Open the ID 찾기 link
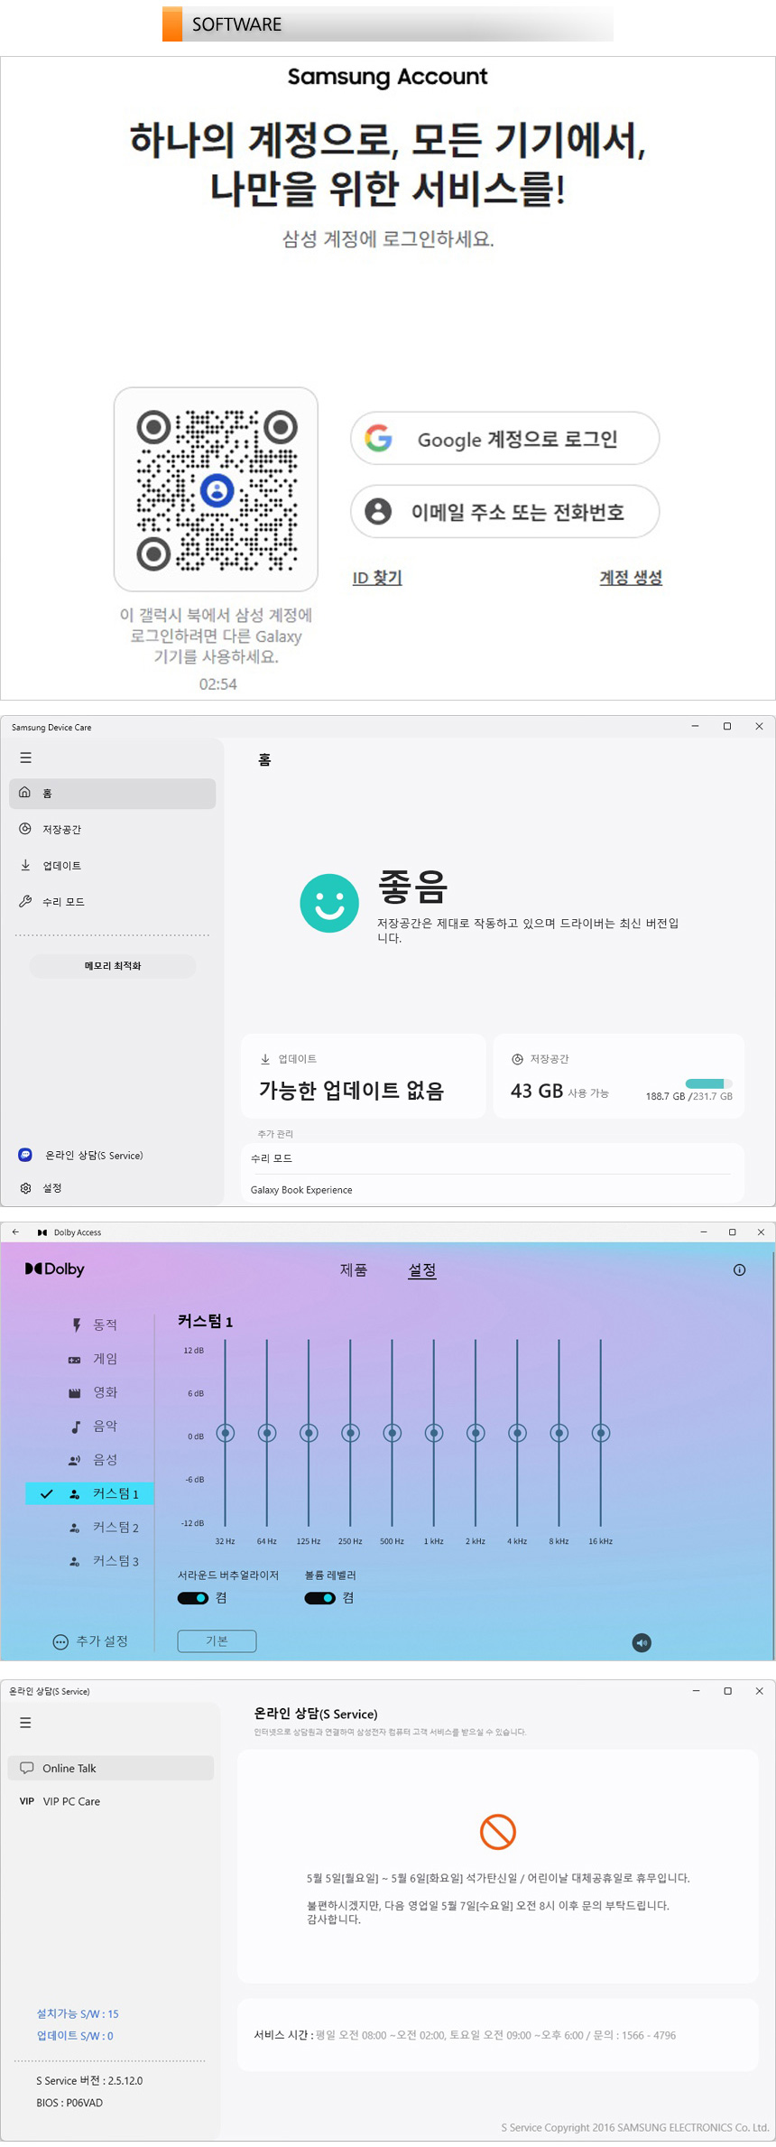This screenshot has height=2147, width=776. pos(377,578)
